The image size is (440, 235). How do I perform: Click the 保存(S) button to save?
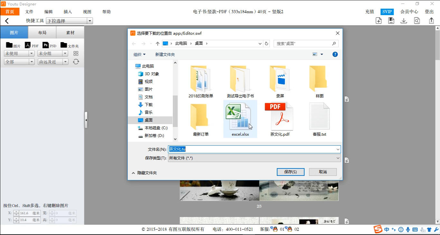[290, 172]
